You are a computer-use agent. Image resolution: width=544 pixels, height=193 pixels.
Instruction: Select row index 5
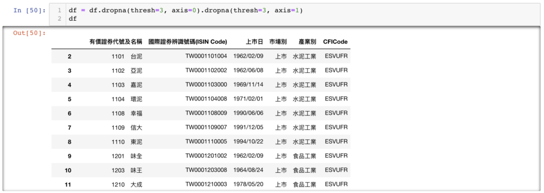(x=70, y=99)
